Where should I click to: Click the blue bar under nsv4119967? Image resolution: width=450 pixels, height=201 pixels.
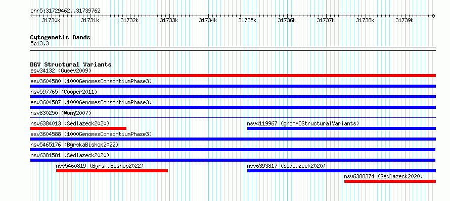[x=341, y=128]
